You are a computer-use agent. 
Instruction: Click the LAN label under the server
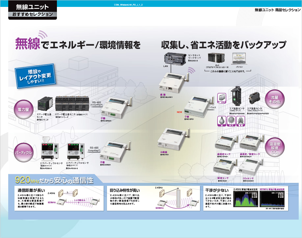click(165, 66)
